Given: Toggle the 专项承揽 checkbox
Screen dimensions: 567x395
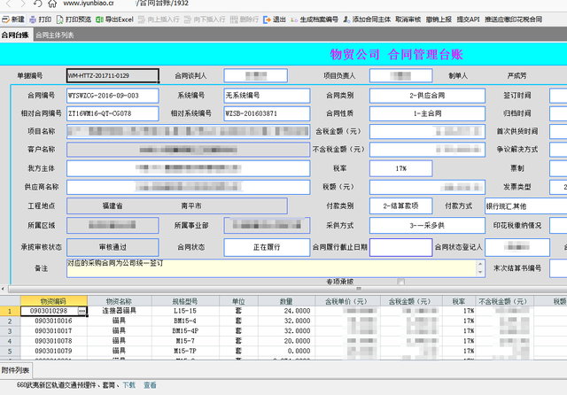Looking at the screenshot, I should [400, 282].
